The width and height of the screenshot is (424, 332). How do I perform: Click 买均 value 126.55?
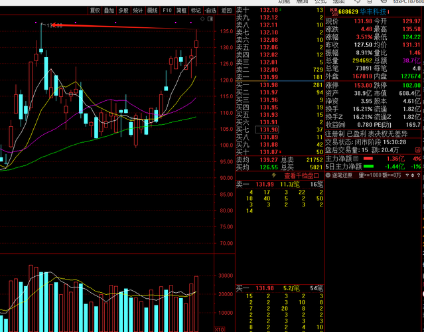(269, 167)
